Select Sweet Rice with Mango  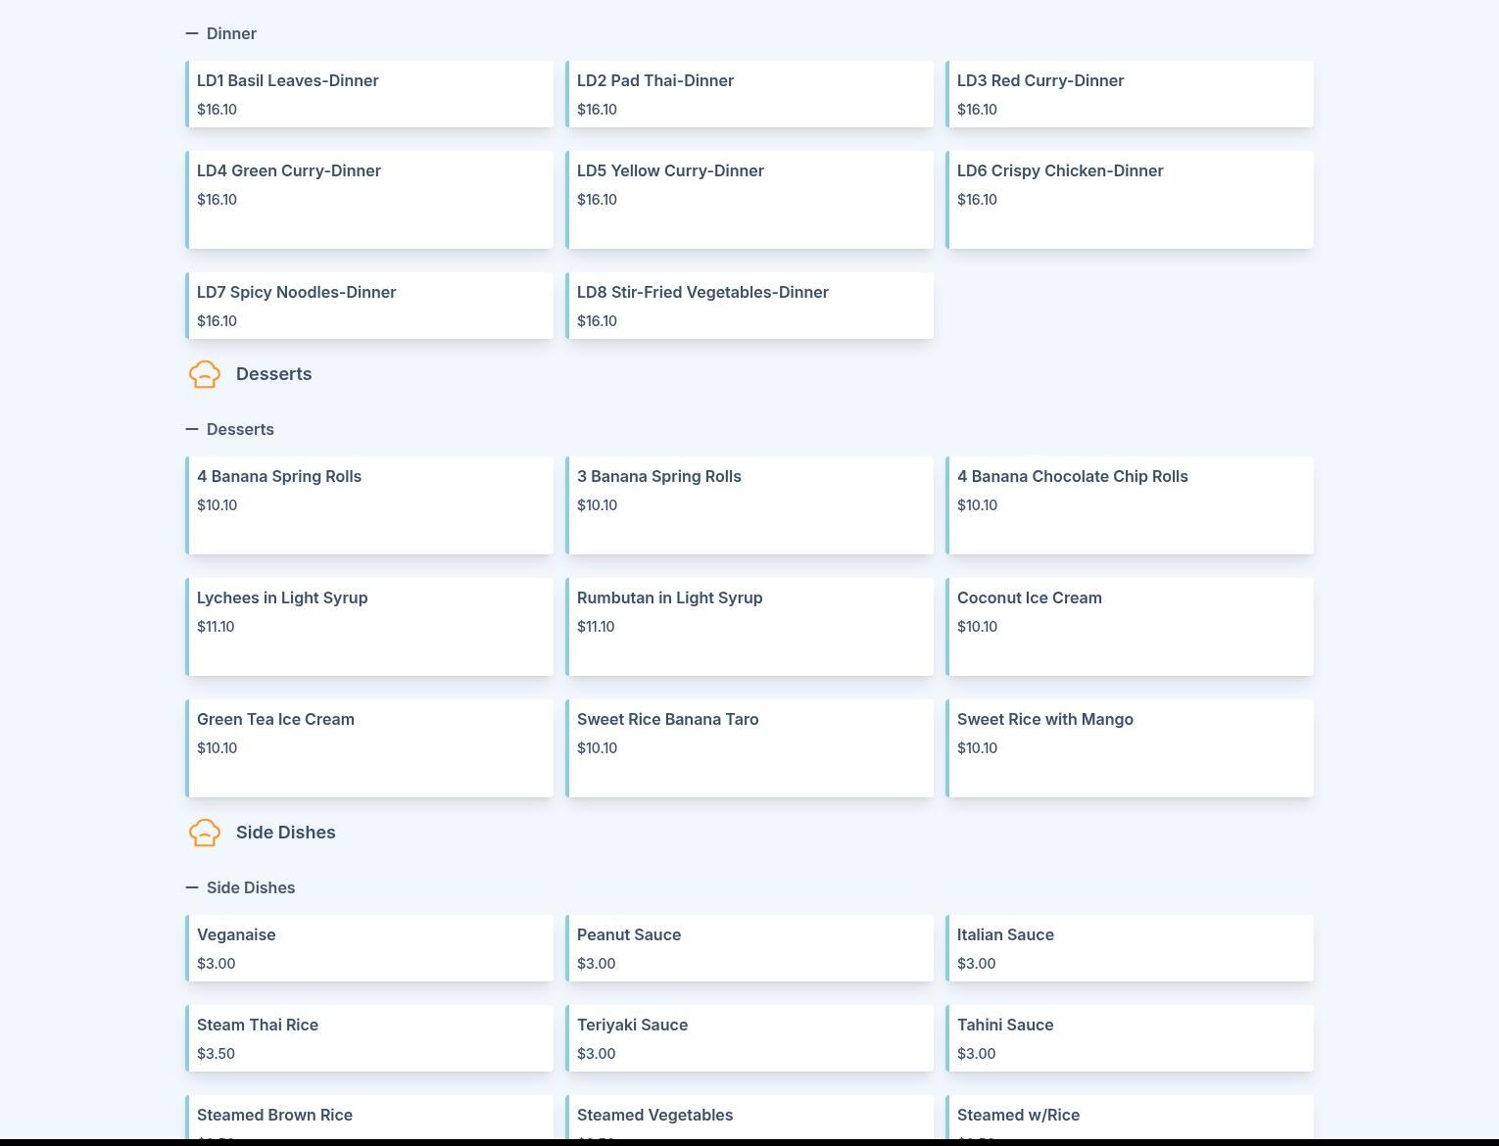[1130, 748]
